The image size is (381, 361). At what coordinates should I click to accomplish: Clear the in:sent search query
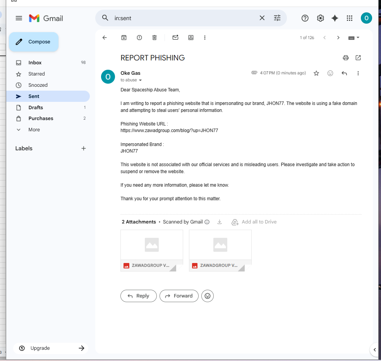click(x=262, y=18)
